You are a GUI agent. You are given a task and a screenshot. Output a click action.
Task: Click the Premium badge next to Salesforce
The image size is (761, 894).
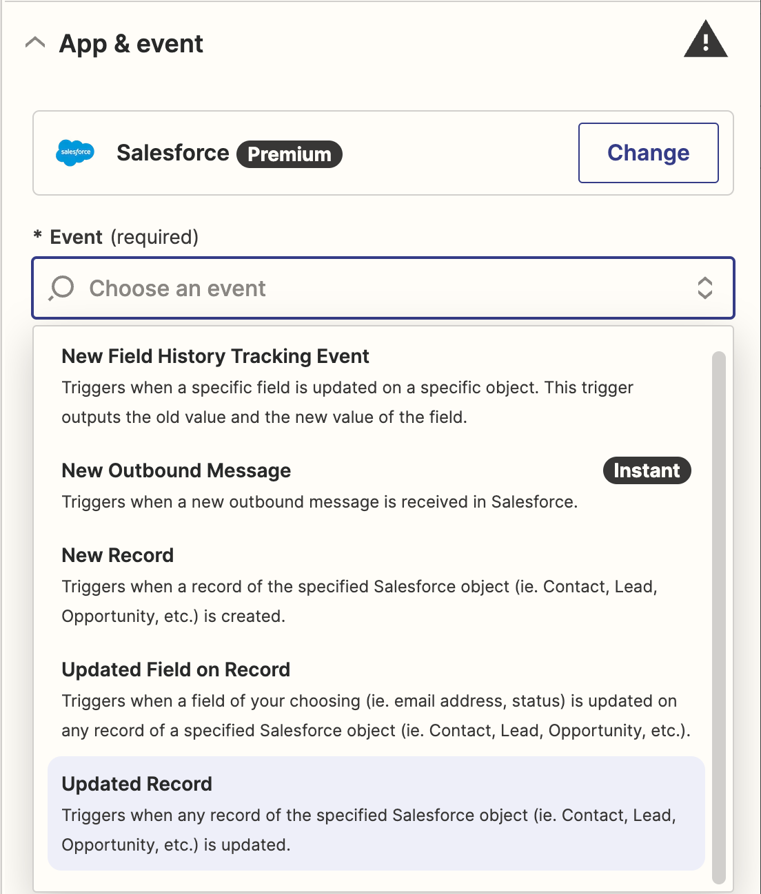pyautogui.click(x=290, y=154)
